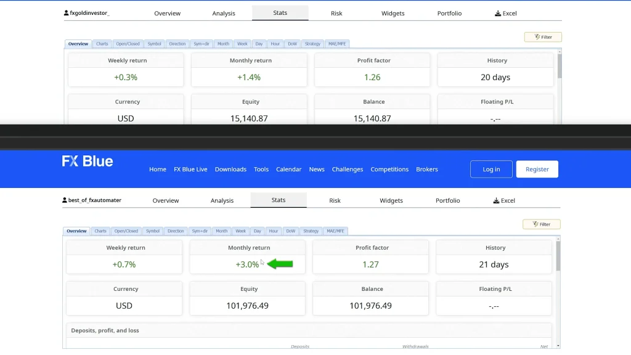The image size is (631, 355).
Task: Select the Brokers navigation link
Action: pos(427,169)
